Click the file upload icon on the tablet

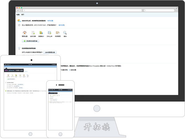[x=20, y=75]
